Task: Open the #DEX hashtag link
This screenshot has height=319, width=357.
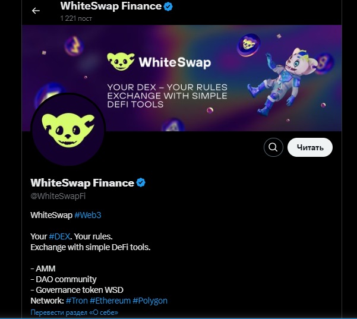Action: coord(59,236)
